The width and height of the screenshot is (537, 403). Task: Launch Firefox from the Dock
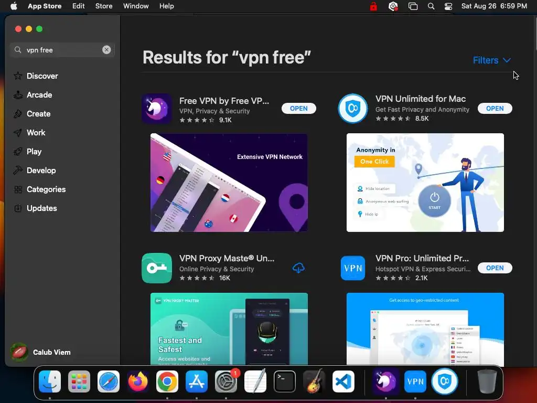click(x=138, y=381)
